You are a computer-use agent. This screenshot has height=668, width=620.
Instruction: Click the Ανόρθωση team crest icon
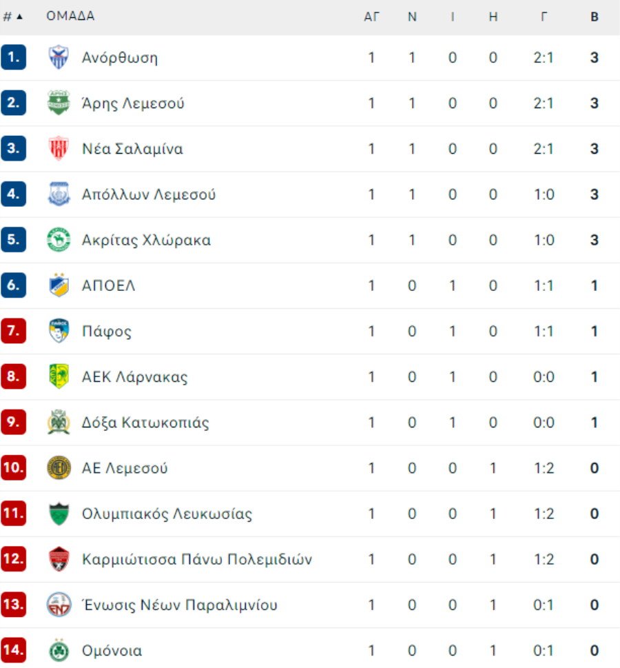coord(59,57)
